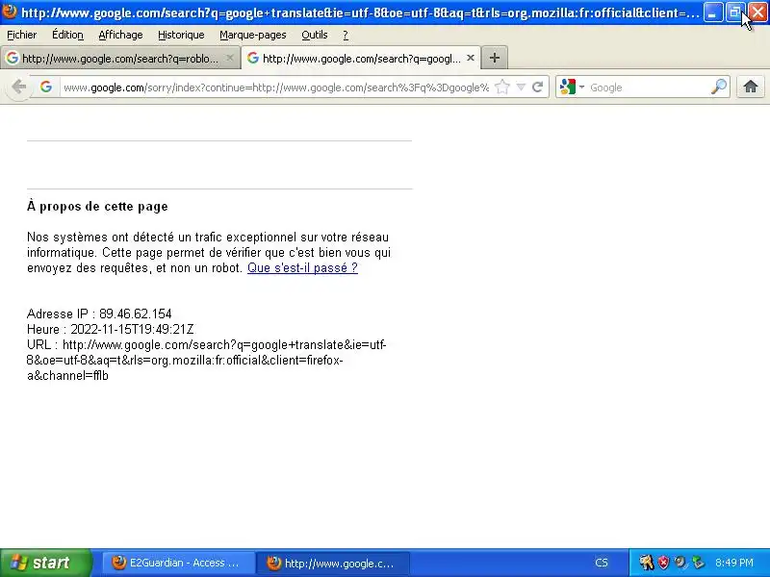The width and height of the screenshot is (770, 577).
Task: Click the Google favicon in address bar
Action: (46, 87)
